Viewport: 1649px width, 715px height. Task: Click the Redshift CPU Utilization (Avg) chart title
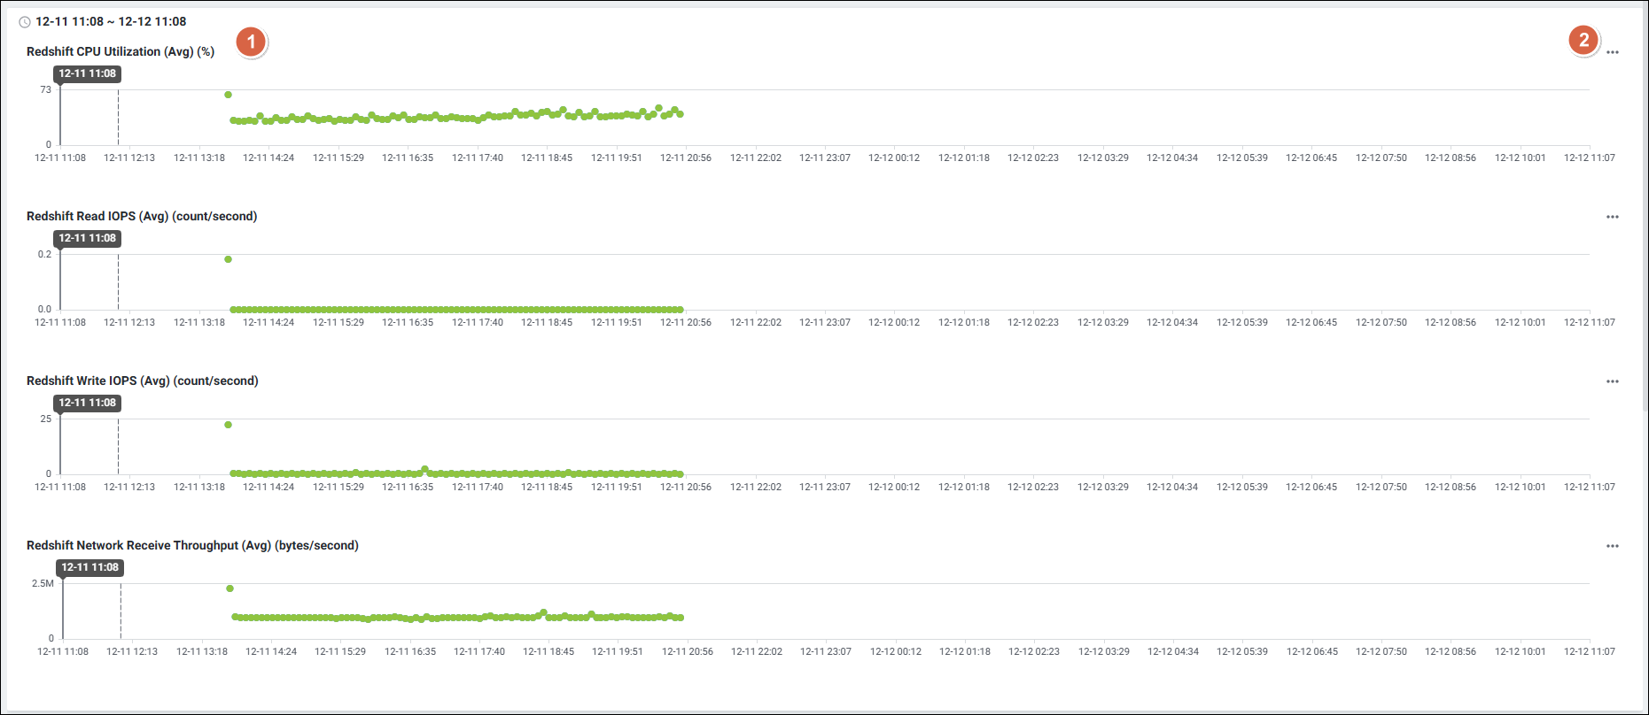121,52
